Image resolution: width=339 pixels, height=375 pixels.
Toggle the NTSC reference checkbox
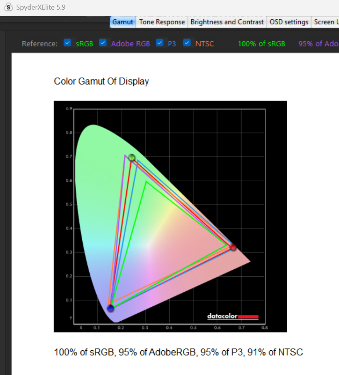click(x=187, y=43)
